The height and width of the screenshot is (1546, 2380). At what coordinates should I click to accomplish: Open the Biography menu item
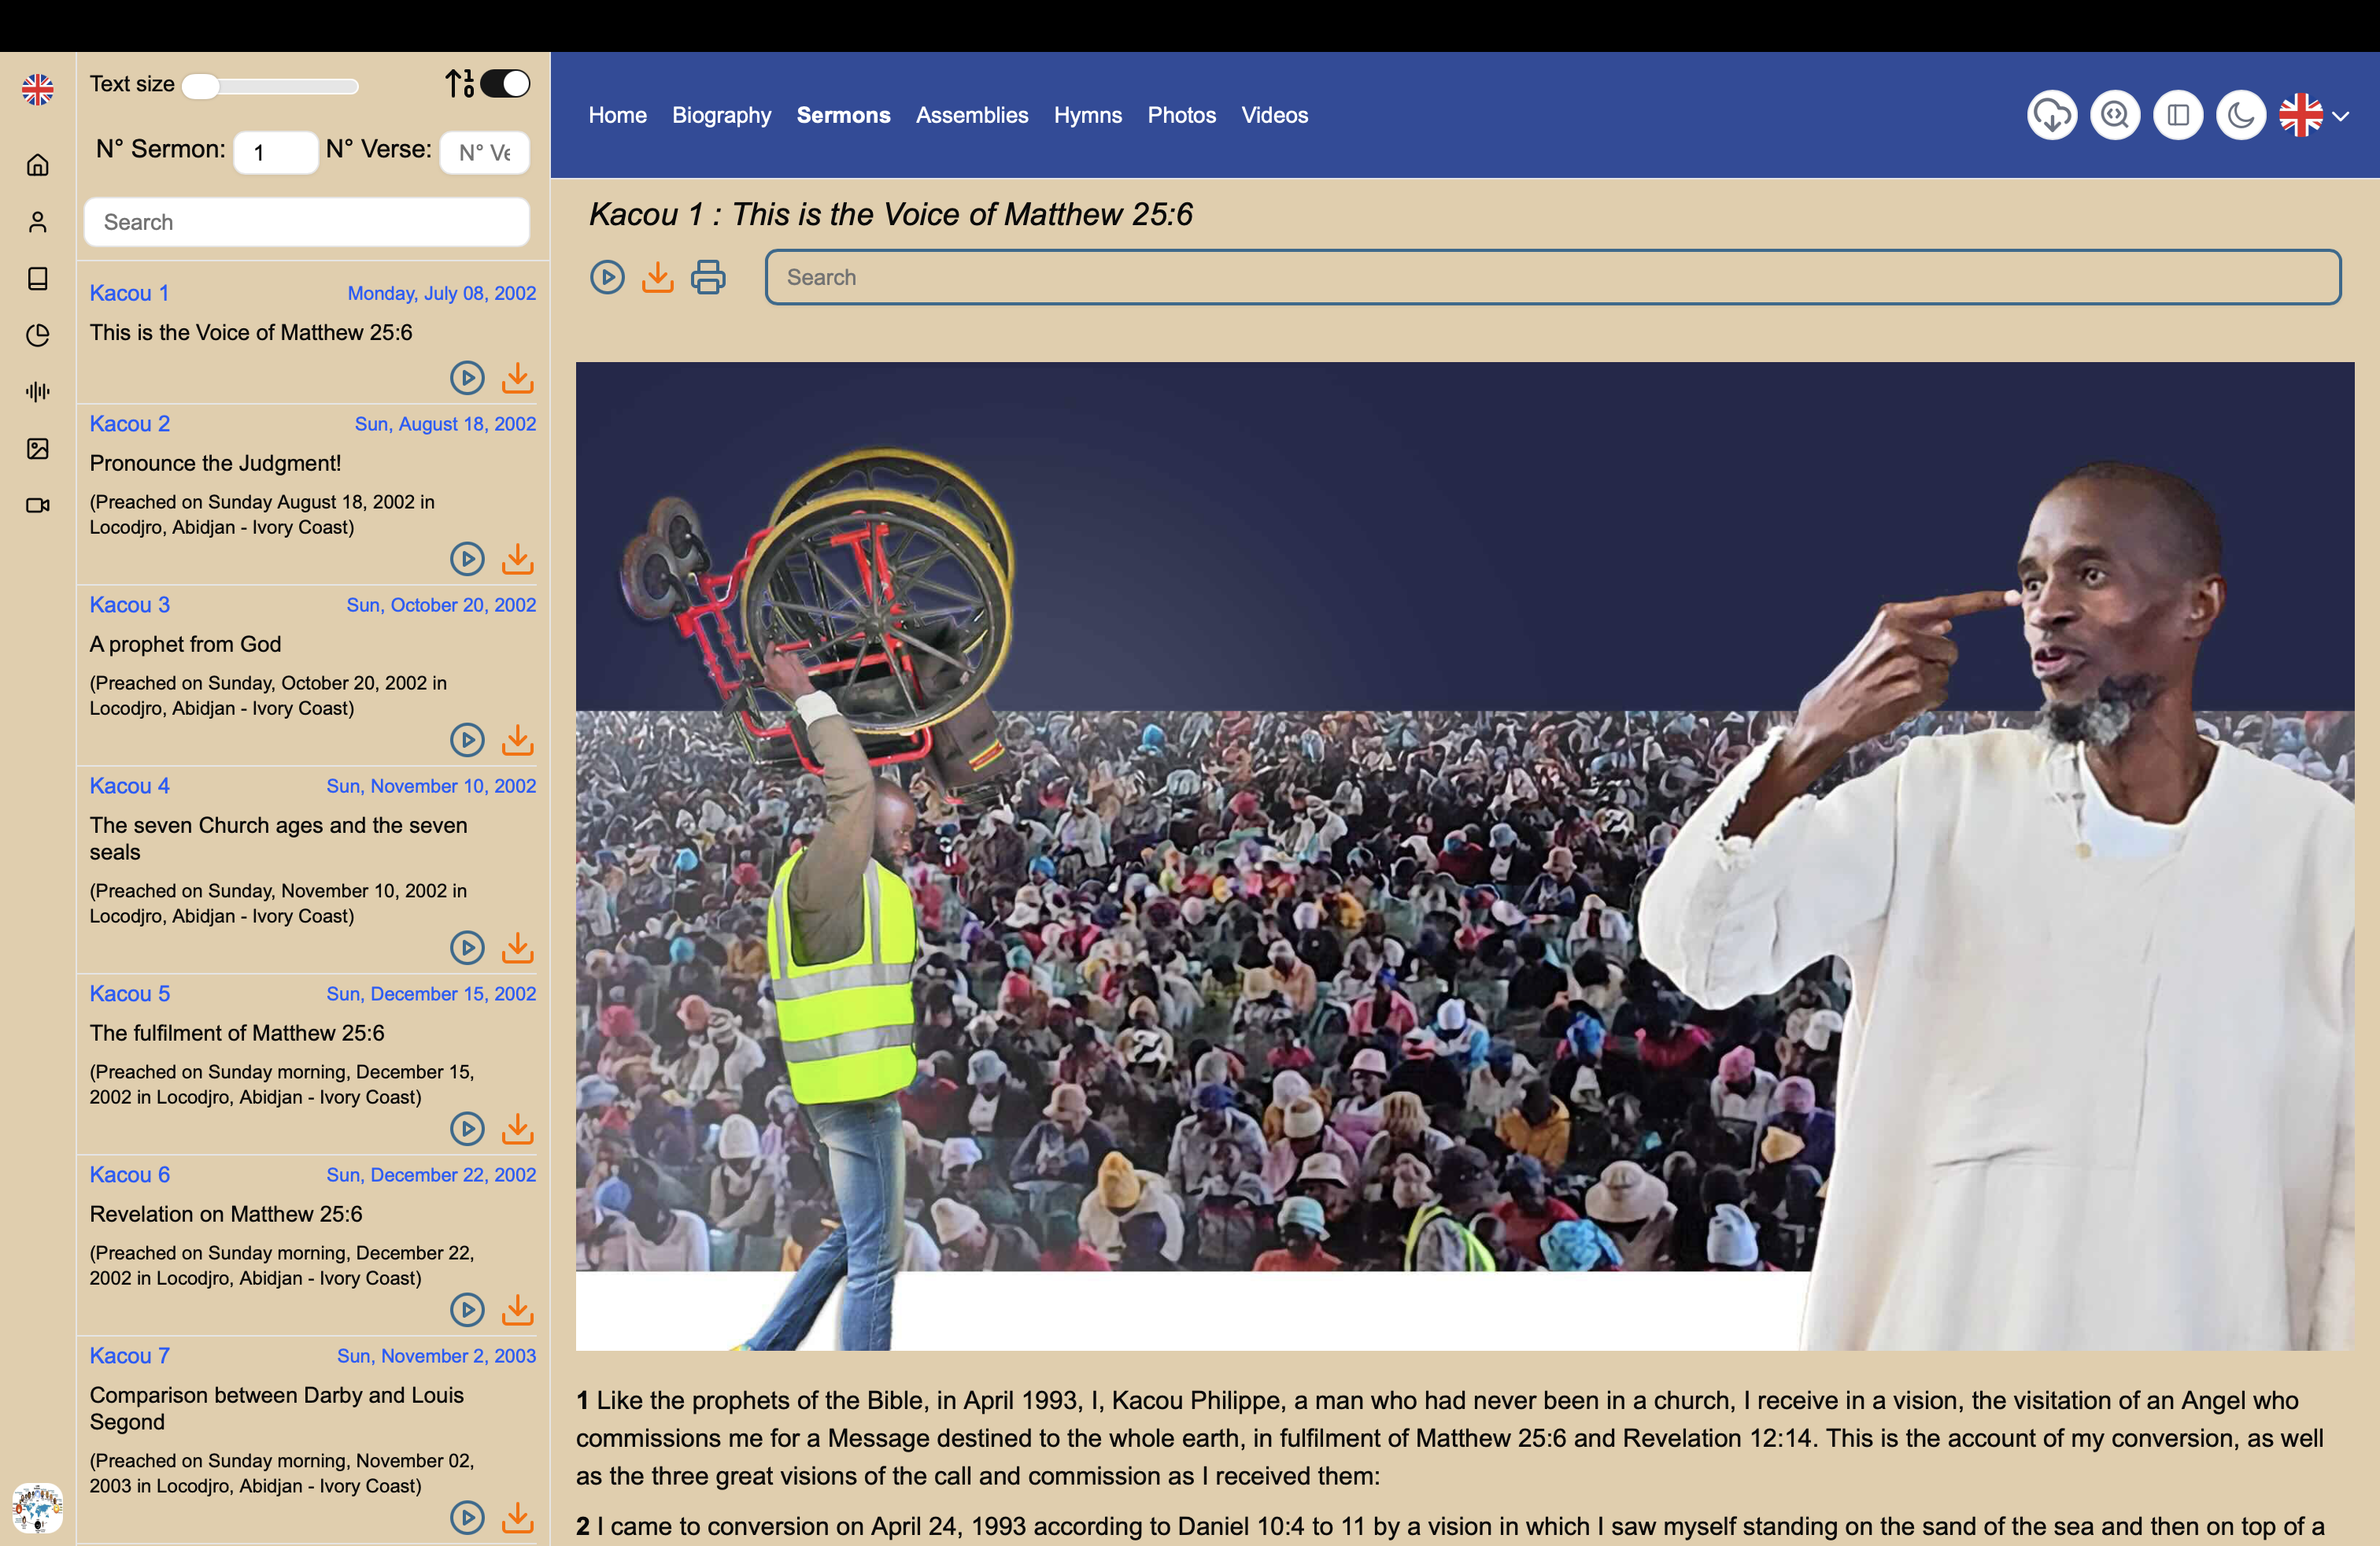[x=722, y=115]
